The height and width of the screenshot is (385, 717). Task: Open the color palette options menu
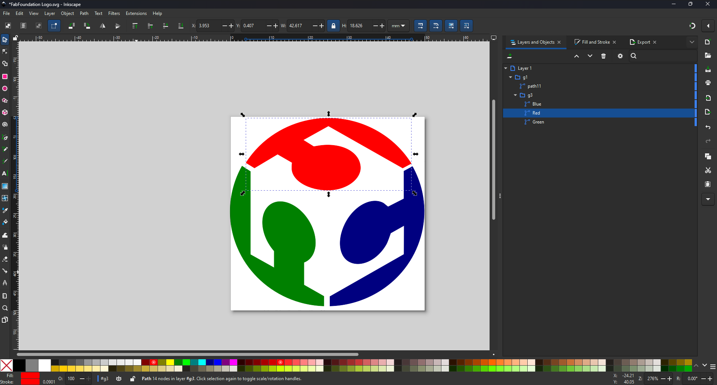click(713, 367)
